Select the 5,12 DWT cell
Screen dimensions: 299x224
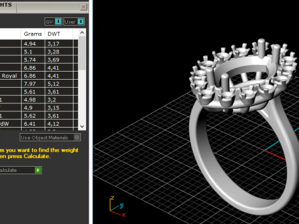click(x=59, y=84)
